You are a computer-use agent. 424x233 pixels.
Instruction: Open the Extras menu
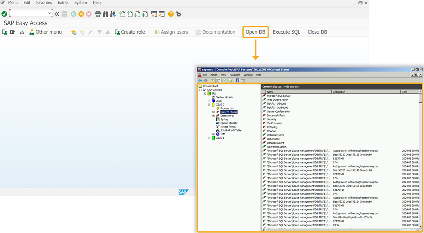(63, 3)
